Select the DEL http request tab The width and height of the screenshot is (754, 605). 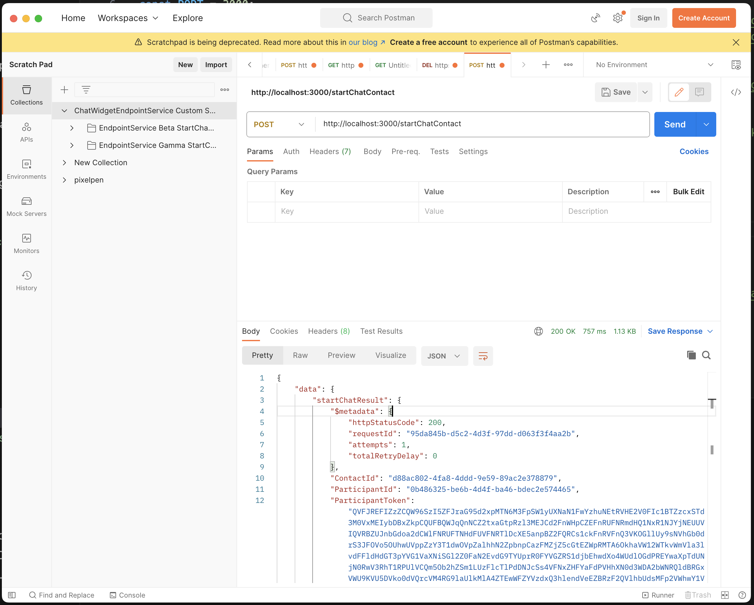(440, 65)
